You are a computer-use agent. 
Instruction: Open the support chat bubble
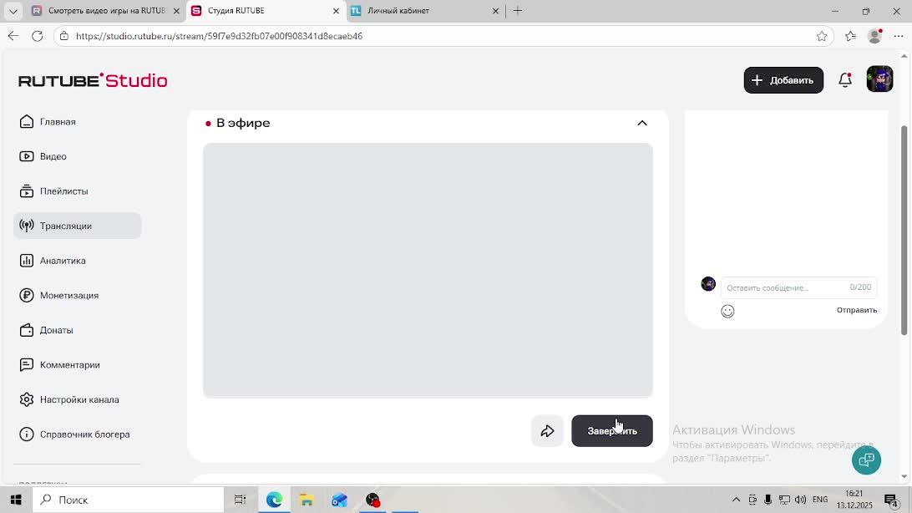[866, 460]
